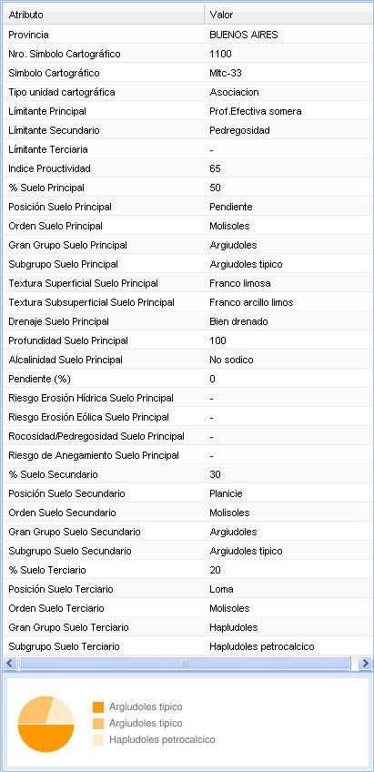Click the Atributo column header
This screenshot has height=772, width=374.
tap(104, 15)
